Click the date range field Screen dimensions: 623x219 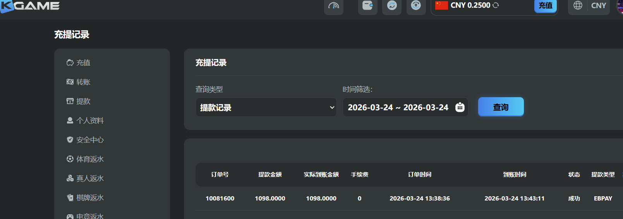pyautogui.click(x=398, y=108)
